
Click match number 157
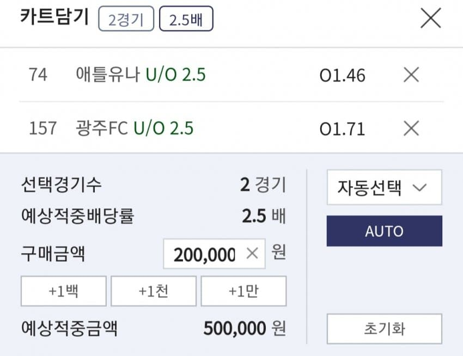pyautogui.click(x=42, y=128)
